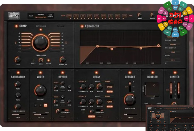This screenshot has width=194, height=131.
Task: Click the Reverb ducking amount knob
Action: click(58, 111)
